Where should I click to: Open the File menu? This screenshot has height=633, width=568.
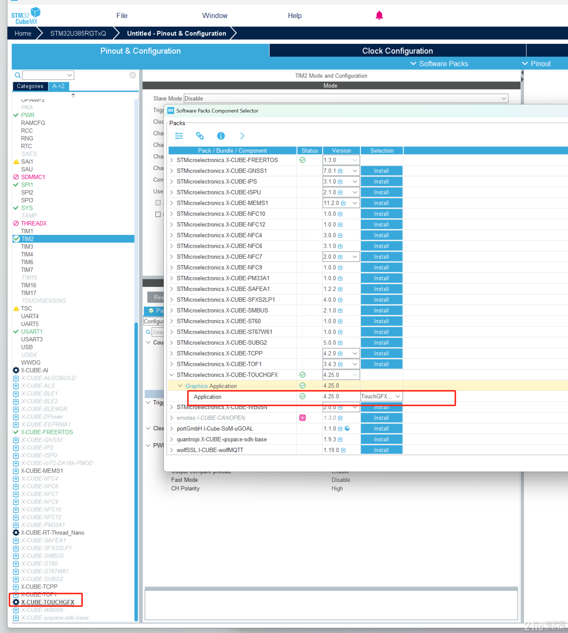click(x=122, y=16)
